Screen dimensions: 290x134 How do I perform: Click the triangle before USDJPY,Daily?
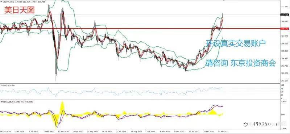coord(1,1)
